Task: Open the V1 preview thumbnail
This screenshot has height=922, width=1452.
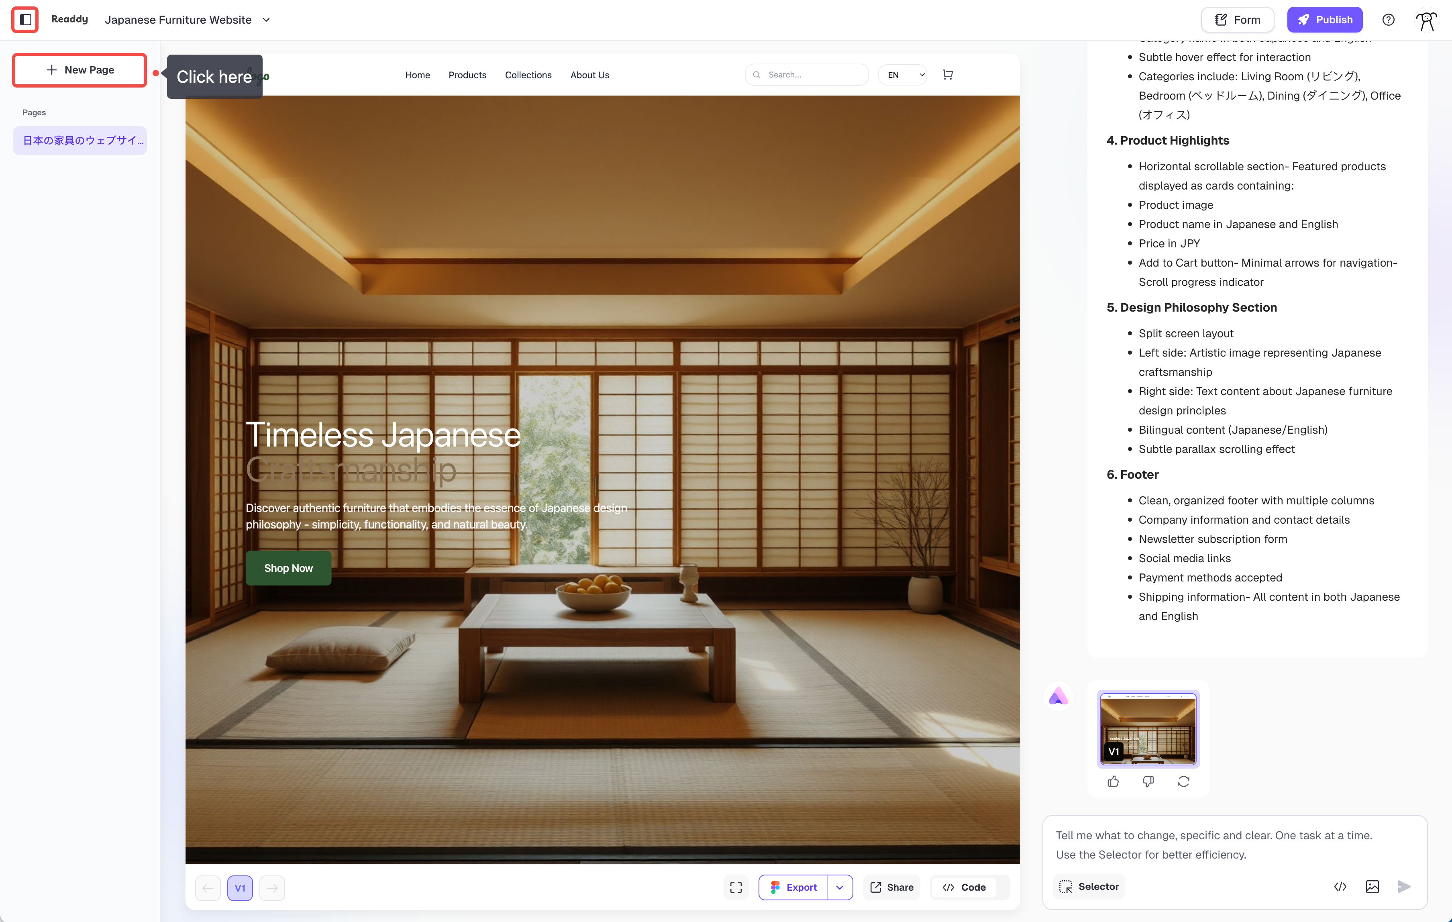Action: (x=1148, y=728)
